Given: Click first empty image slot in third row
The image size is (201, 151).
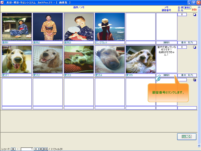Looking at the screenshot, I should [x=17, y=92].
